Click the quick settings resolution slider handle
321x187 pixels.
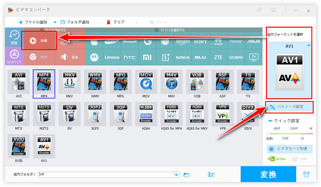click(x=268, y=134)
